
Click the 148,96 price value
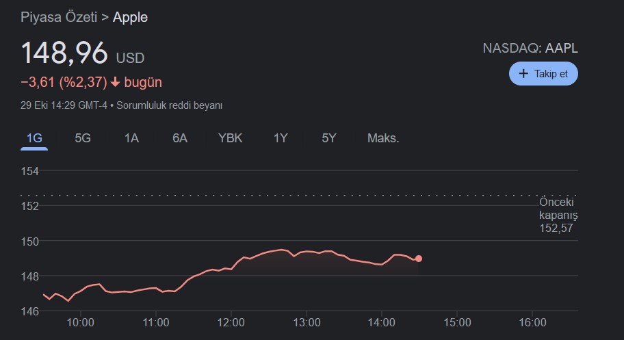[x=64, y=53]
